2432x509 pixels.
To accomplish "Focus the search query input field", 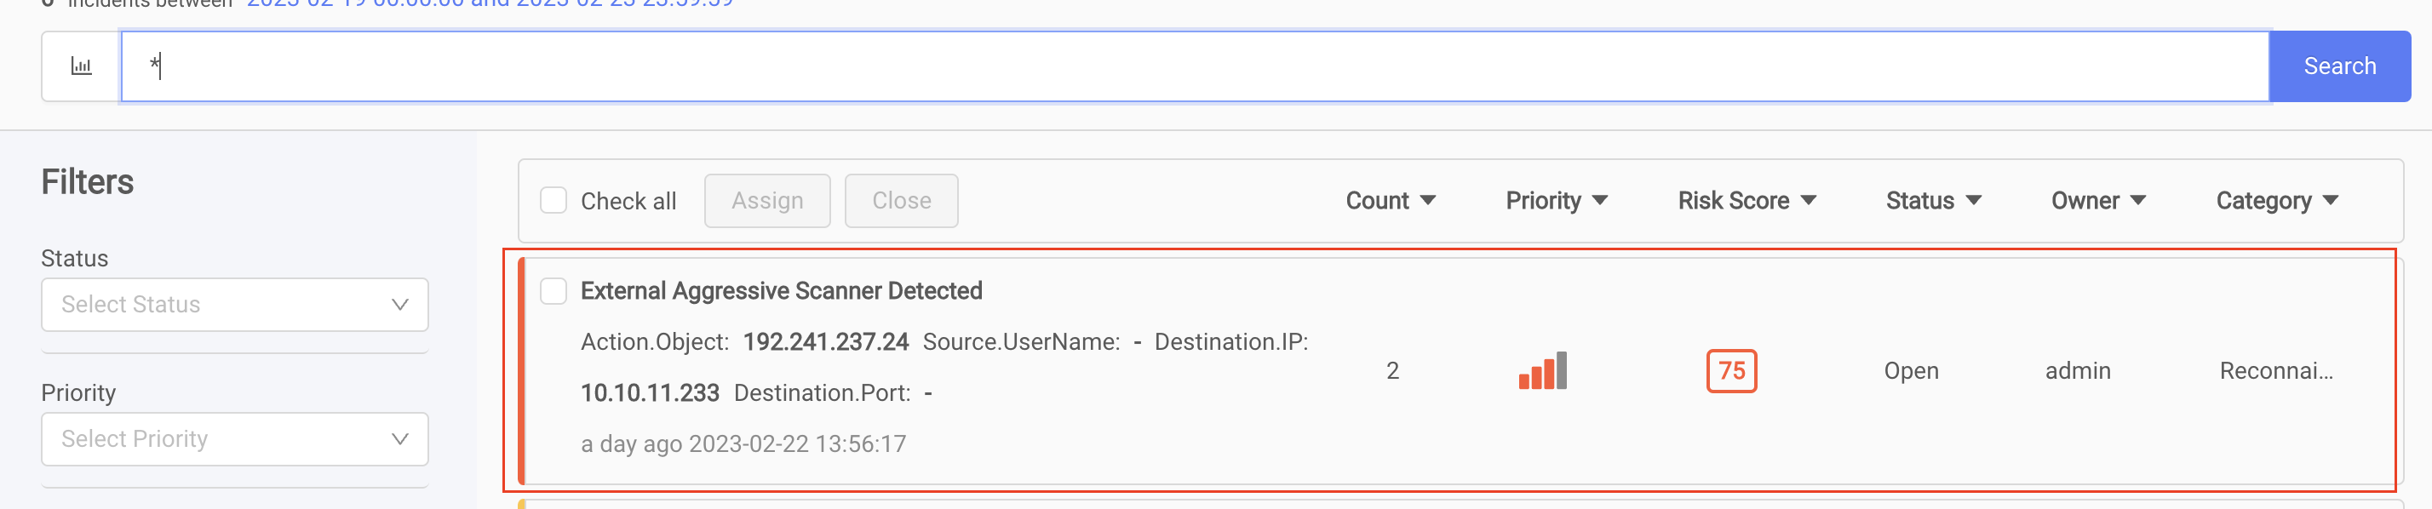I will (x=1196, y=66).
